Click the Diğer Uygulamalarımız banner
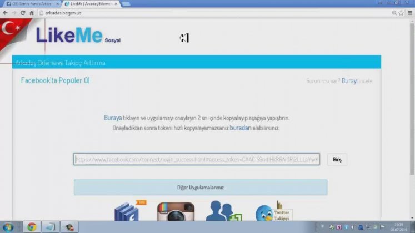The width and height of the screenshot is (415, 233). pos(201,188)
